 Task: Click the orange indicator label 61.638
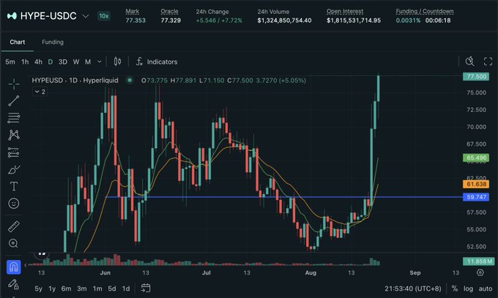(476, 184)
